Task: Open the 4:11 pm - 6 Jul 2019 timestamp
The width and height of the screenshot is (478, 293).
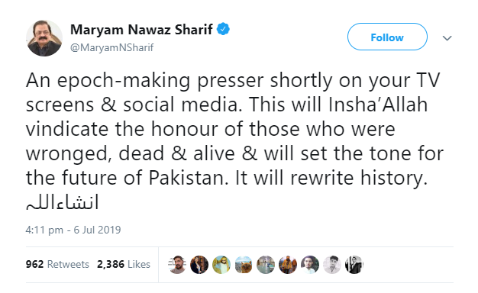Action: [x=73, y=230]
